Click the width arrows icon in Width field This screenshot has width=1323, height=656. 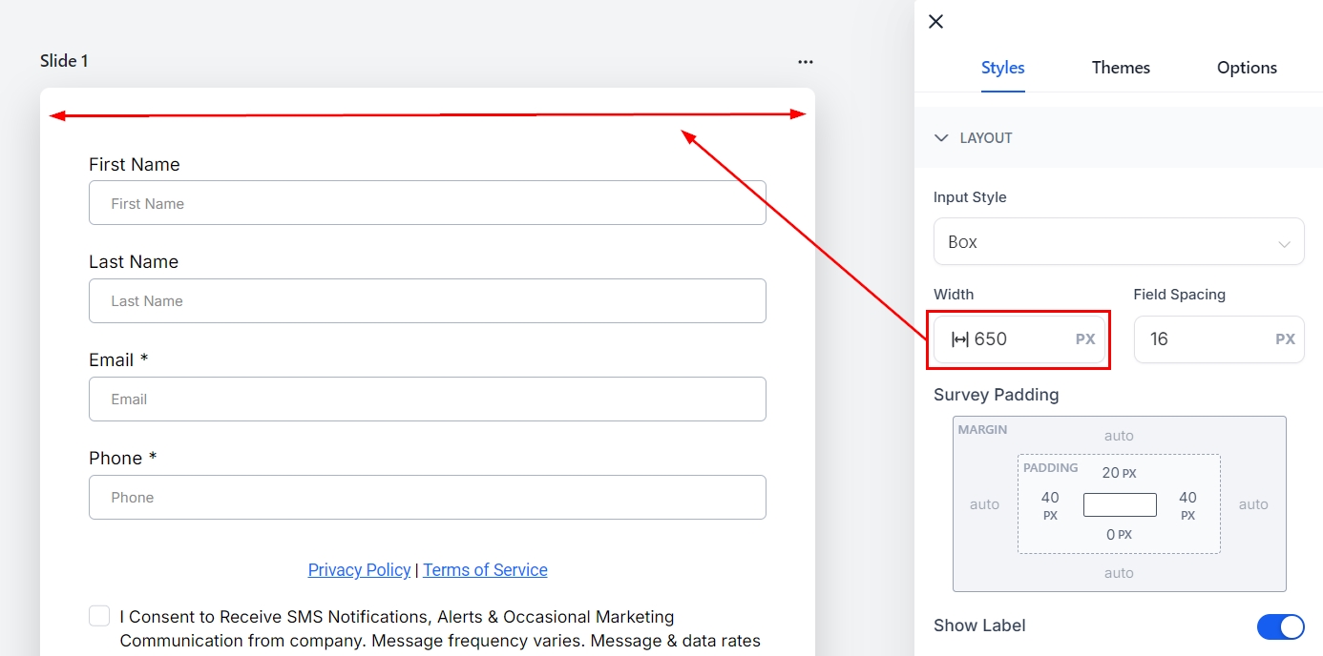click(959, 339)
